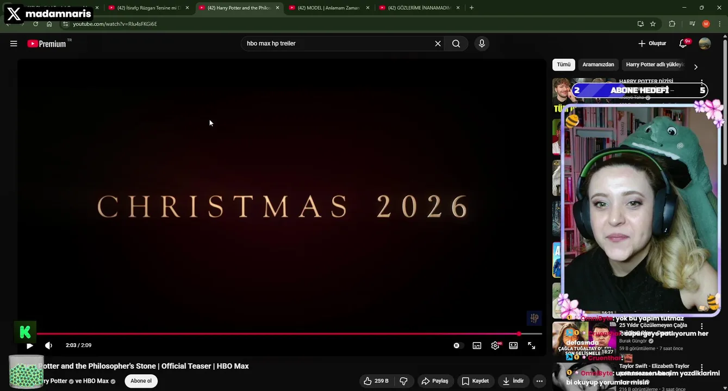Mute the video volume
The height and width of the screenshot is (391, 728).
pos(48,345)
